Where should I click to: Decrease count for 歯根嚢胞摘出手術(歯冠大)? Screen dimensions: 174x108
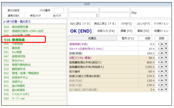pyautogui.click(x=166, y=62)
